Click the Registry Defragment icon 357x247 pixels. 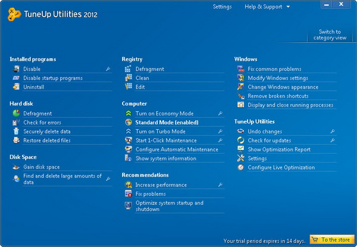pos(128,69)
